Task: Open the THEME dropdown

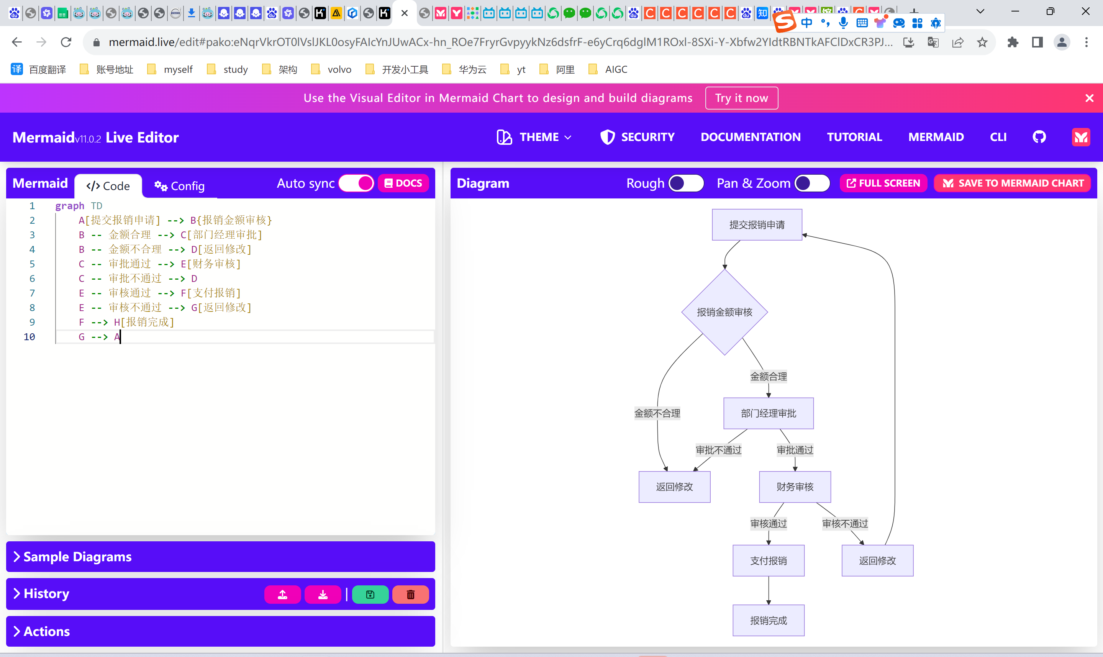Action: pyautogui.click(x=534, y=137)
